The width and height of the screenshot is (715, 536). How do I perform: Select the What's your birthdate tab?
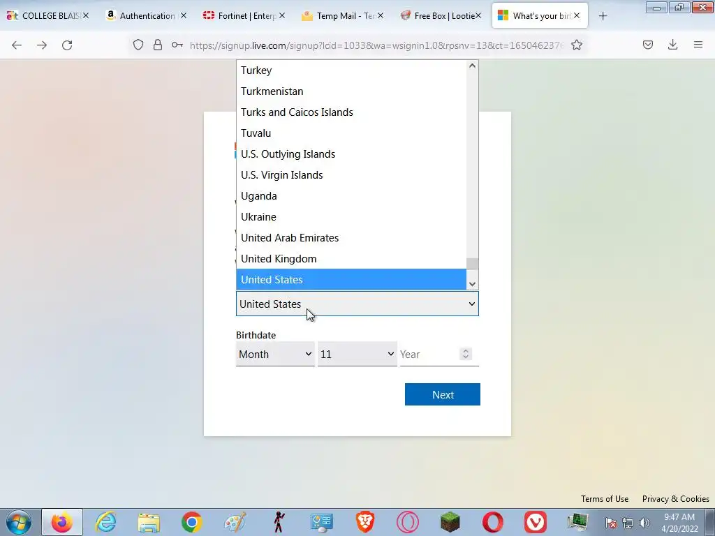pos(540,15)
